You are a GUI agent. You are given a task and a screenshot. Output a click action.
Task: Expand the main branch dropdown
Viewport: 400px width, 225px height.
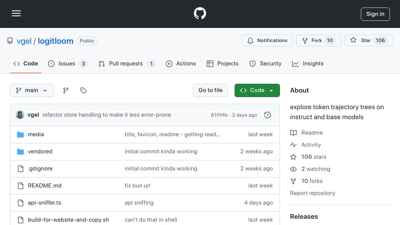coord(32,90)
